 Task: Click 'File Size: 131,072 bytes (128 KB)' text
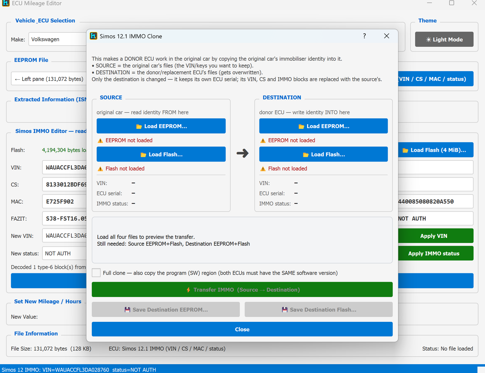51,348
